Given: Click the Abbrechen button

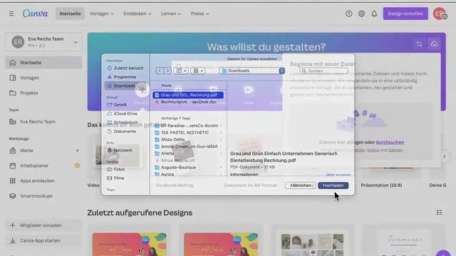Looking at the screenshot, I should tap(301, 185).
